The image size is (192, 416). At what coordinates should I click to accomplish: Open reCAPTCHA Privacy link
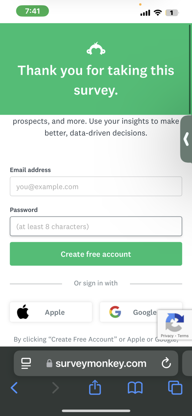click(x=167, y=336)
